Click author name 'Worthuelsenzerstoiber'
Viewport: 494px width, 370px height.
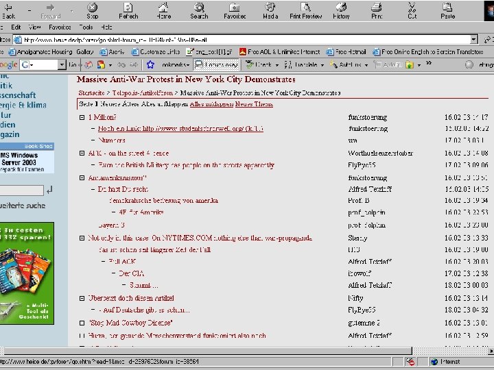380,153
